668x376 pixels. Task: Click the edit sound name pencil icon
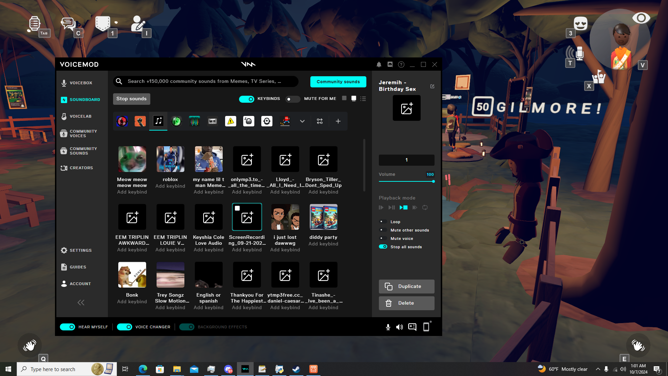point(432,86)
